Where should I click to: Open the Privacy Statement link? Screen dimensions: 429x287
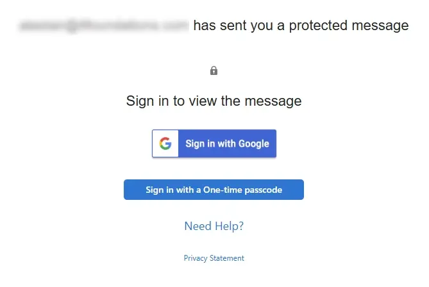pyautogui.click(x=214, y=258)
